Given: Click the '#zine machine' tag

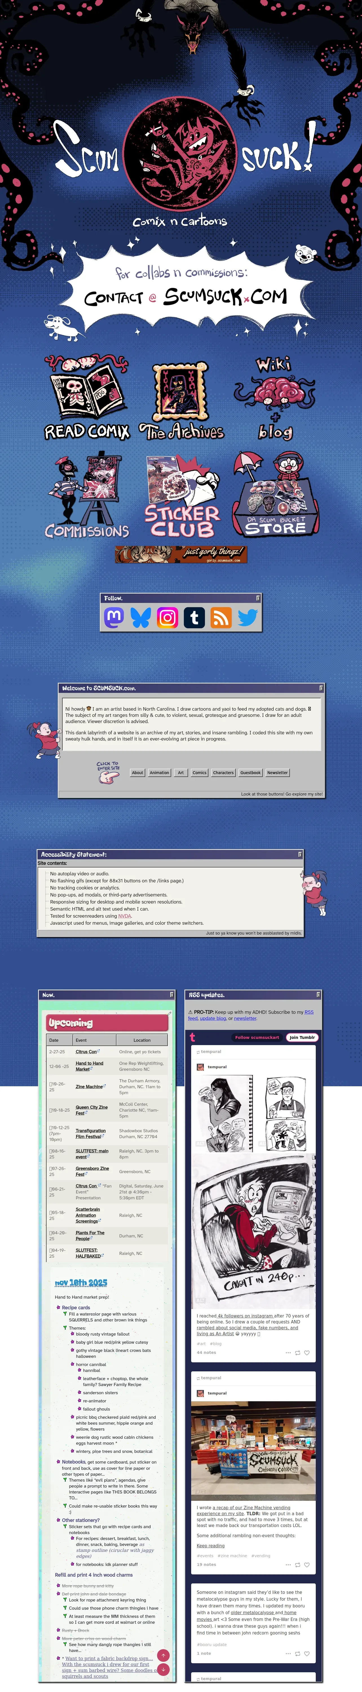Looking at the screenshot, I should click(x=232, y=1556).
